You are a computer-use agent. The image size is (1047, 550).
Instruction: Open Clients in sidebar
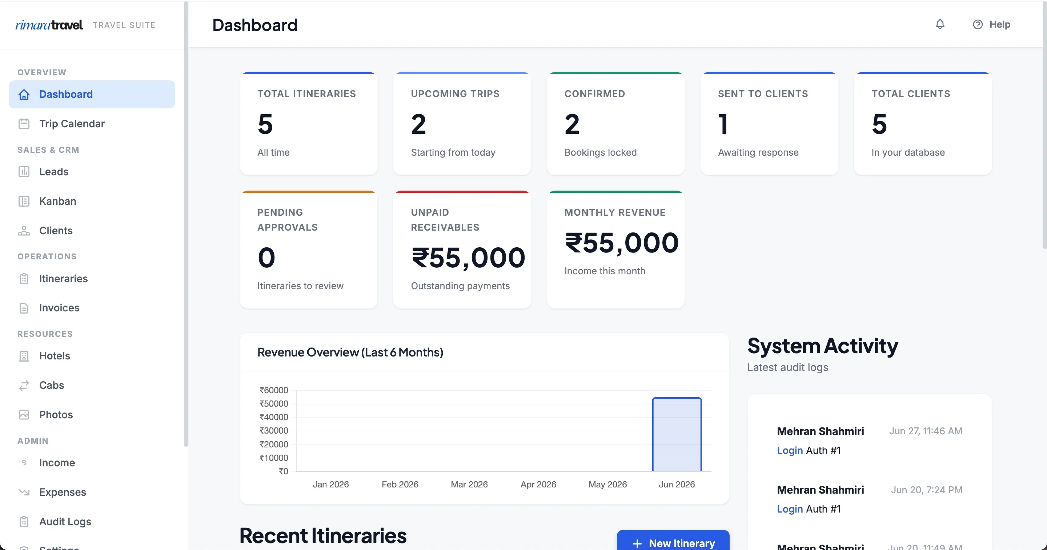pyautogui.click(x=92, y=231)
